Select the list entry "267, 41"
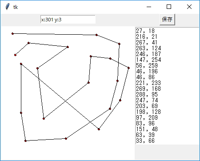This screenshot has width=200, height=161. tap(147, 42)
